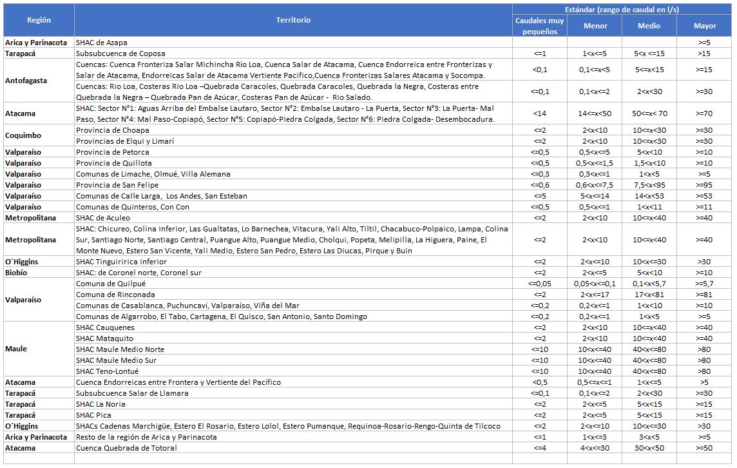Select the Subsubcuenca de Coposa cell
The image size is (737, 468).
click(x=120, y=54)
